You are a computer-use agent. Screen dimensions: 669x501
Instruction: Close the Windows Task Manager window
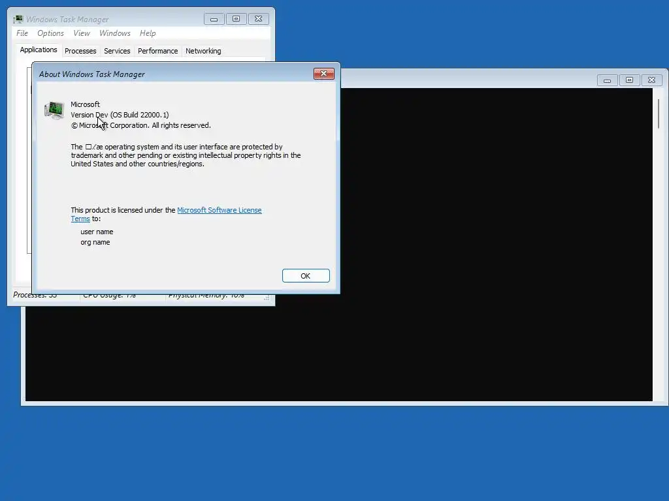[x=258, y=19]
